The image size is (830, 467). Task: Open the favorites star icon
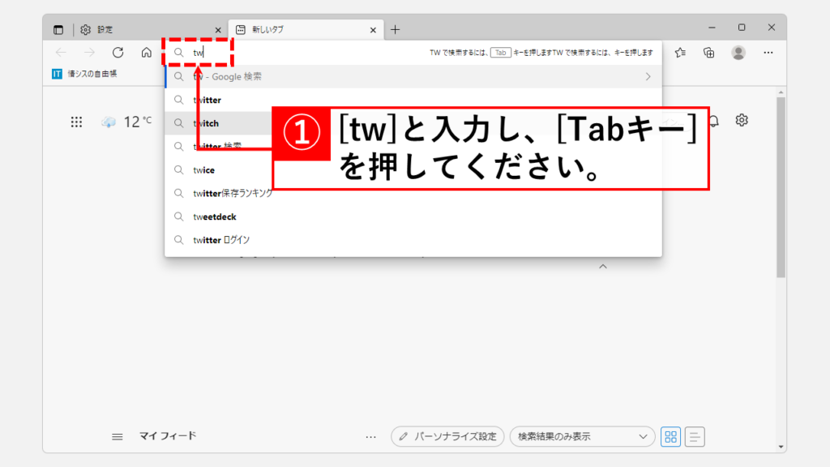click(x=681, y=53)
